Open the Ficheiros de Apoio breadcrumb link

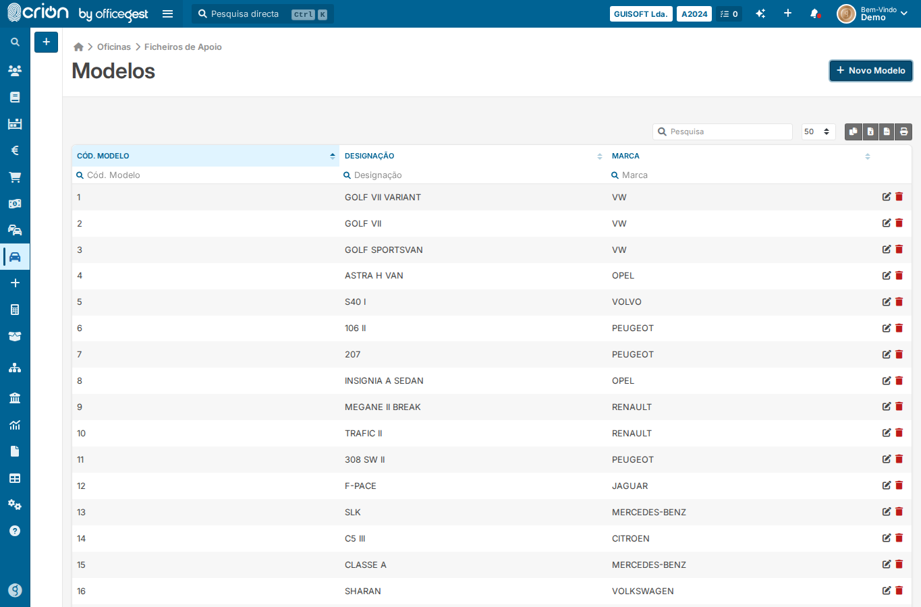(x=183, y=47)
